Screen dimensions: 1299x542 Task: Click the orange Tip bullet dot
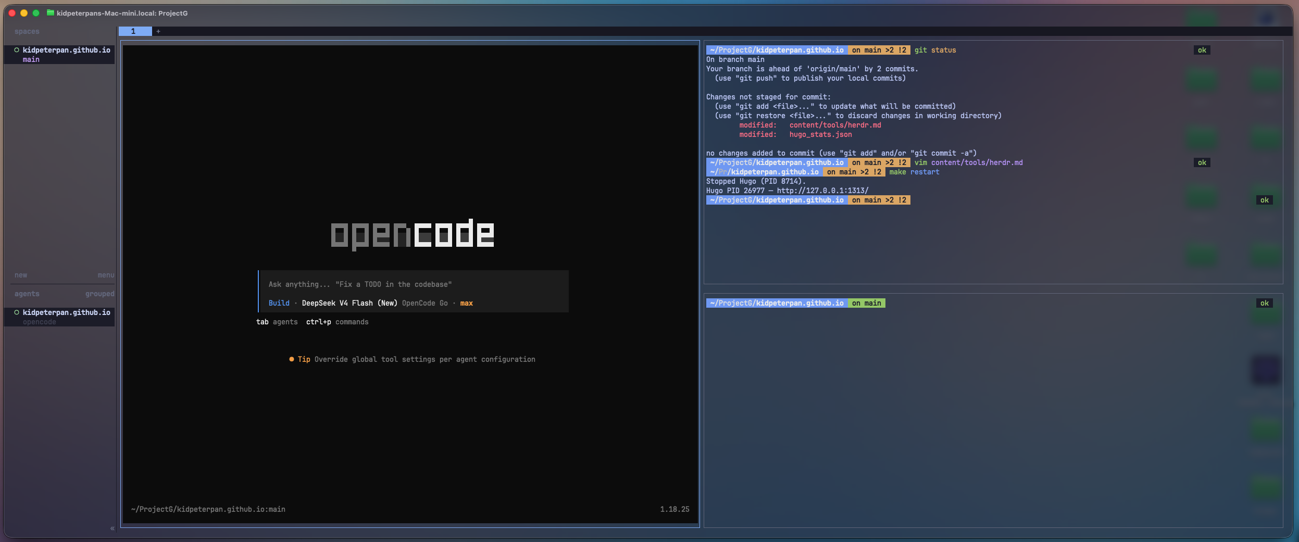(292, 359)
